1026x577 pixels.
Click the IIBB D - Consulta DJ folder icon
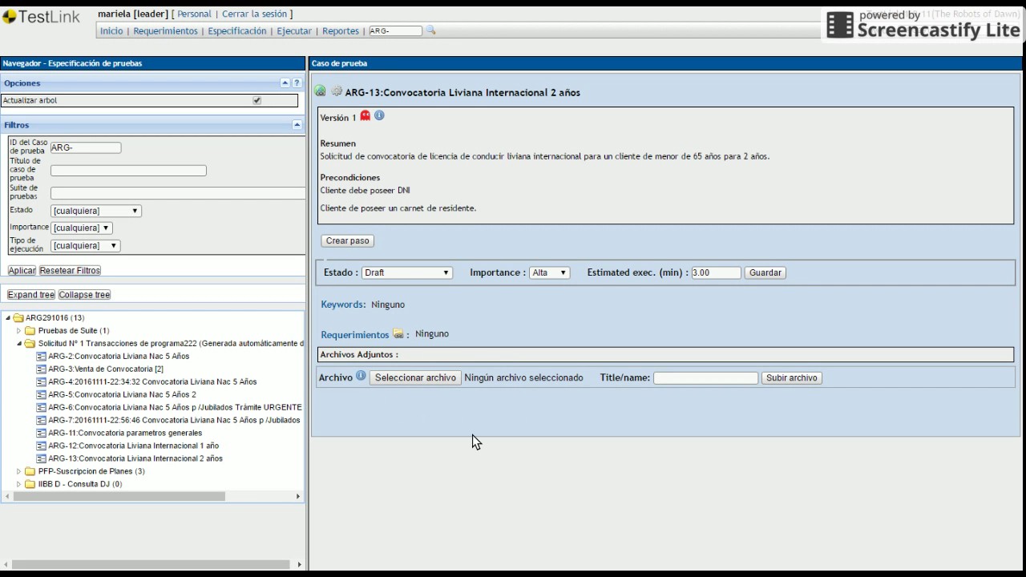(x=30, y=484)
